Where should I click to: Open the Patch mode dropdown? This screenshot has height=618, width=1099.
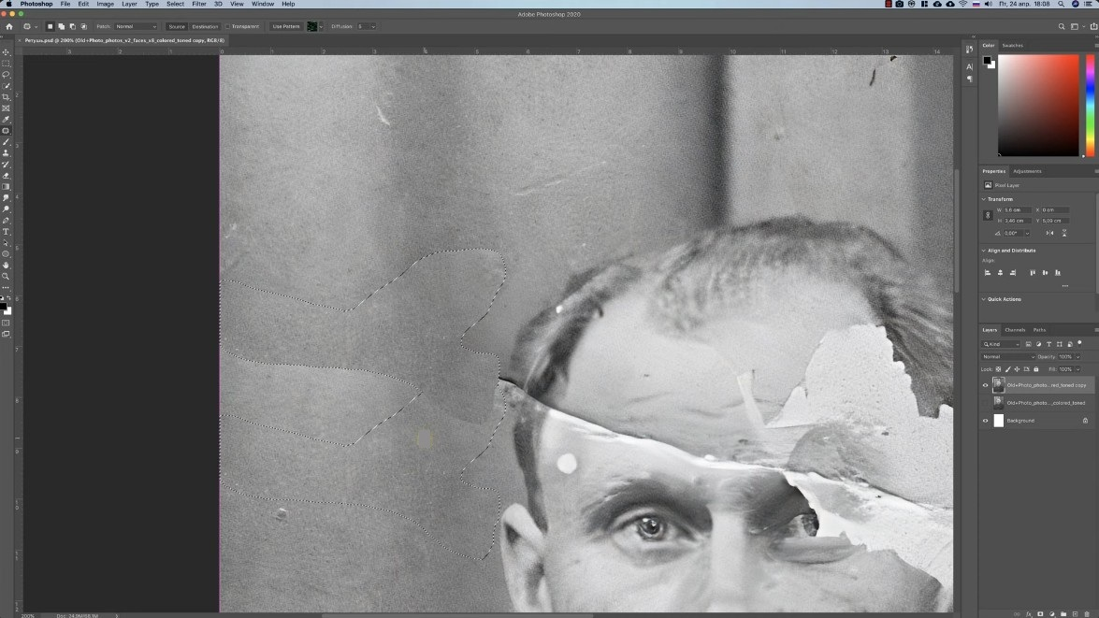(x=136, y=26)
